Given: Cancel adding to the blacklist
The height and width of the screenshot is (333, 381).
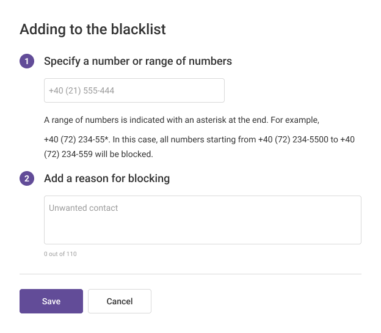Looking at the screenshot, I should tap(120, 301).
